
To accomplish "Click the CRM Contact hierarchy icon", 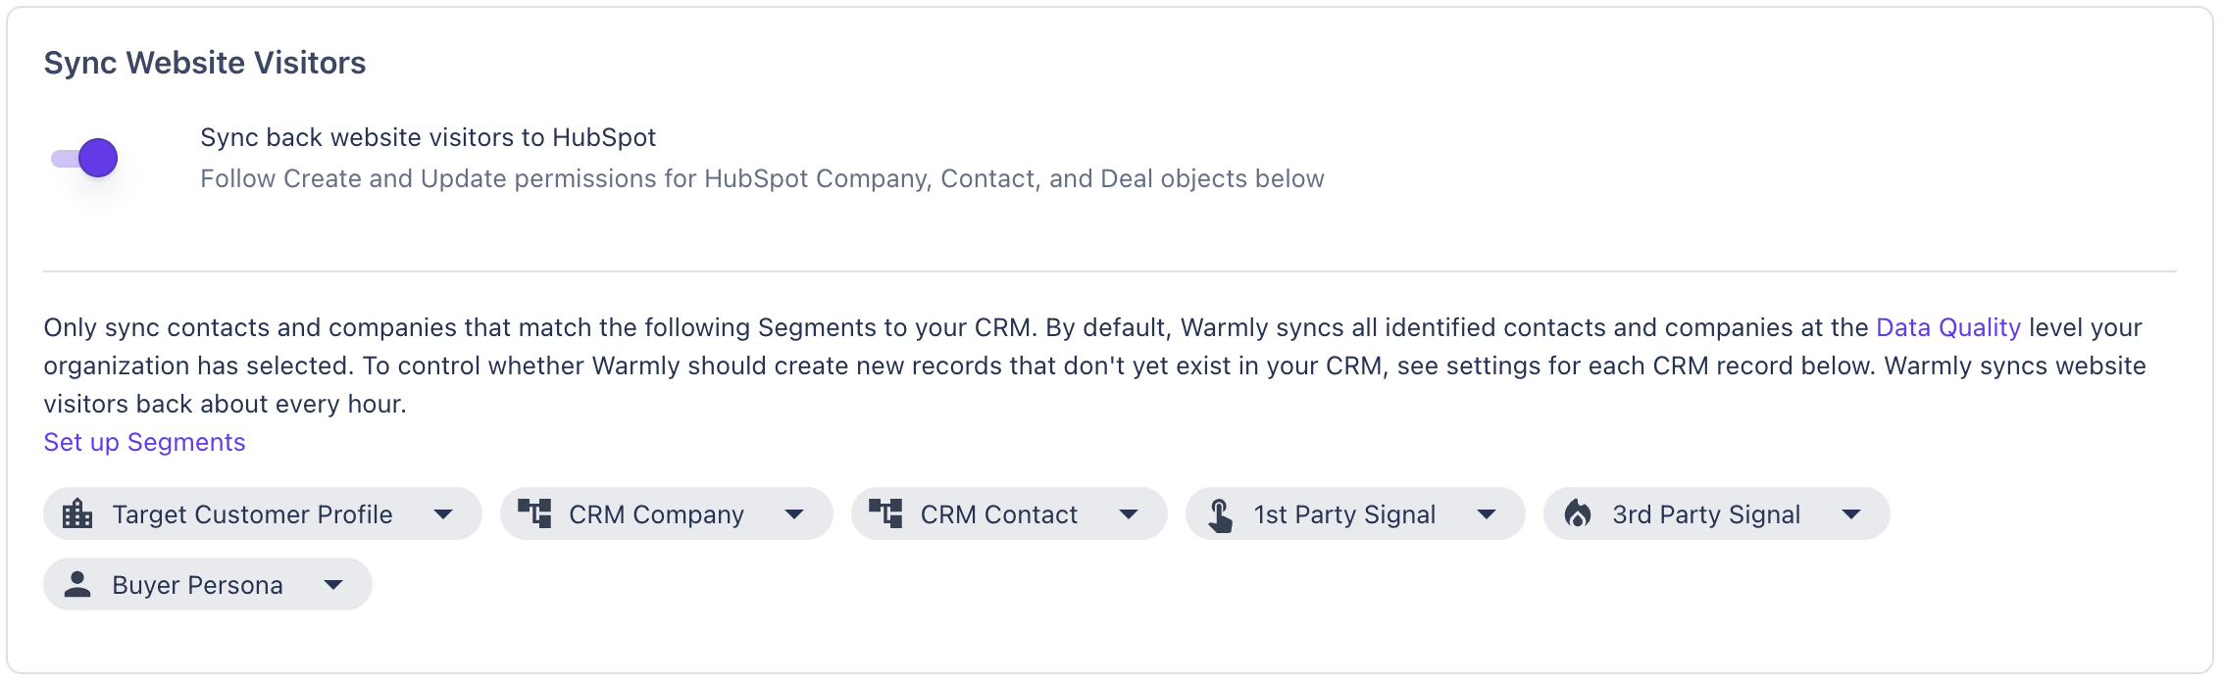I will point(885,513).
